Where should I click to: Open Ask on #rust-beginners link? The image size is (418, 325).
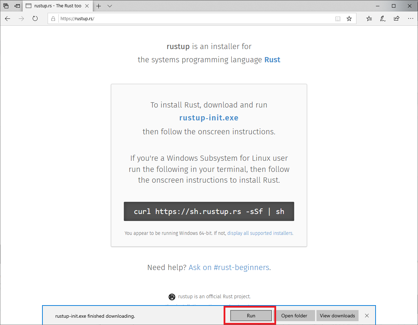[x=229, y=267]
